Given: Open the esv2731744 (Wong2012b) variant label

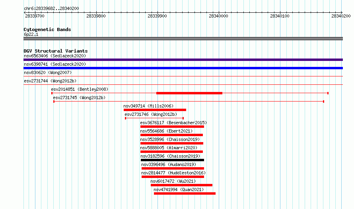Looking at the screenshot, I should click(x=50, y=81).
